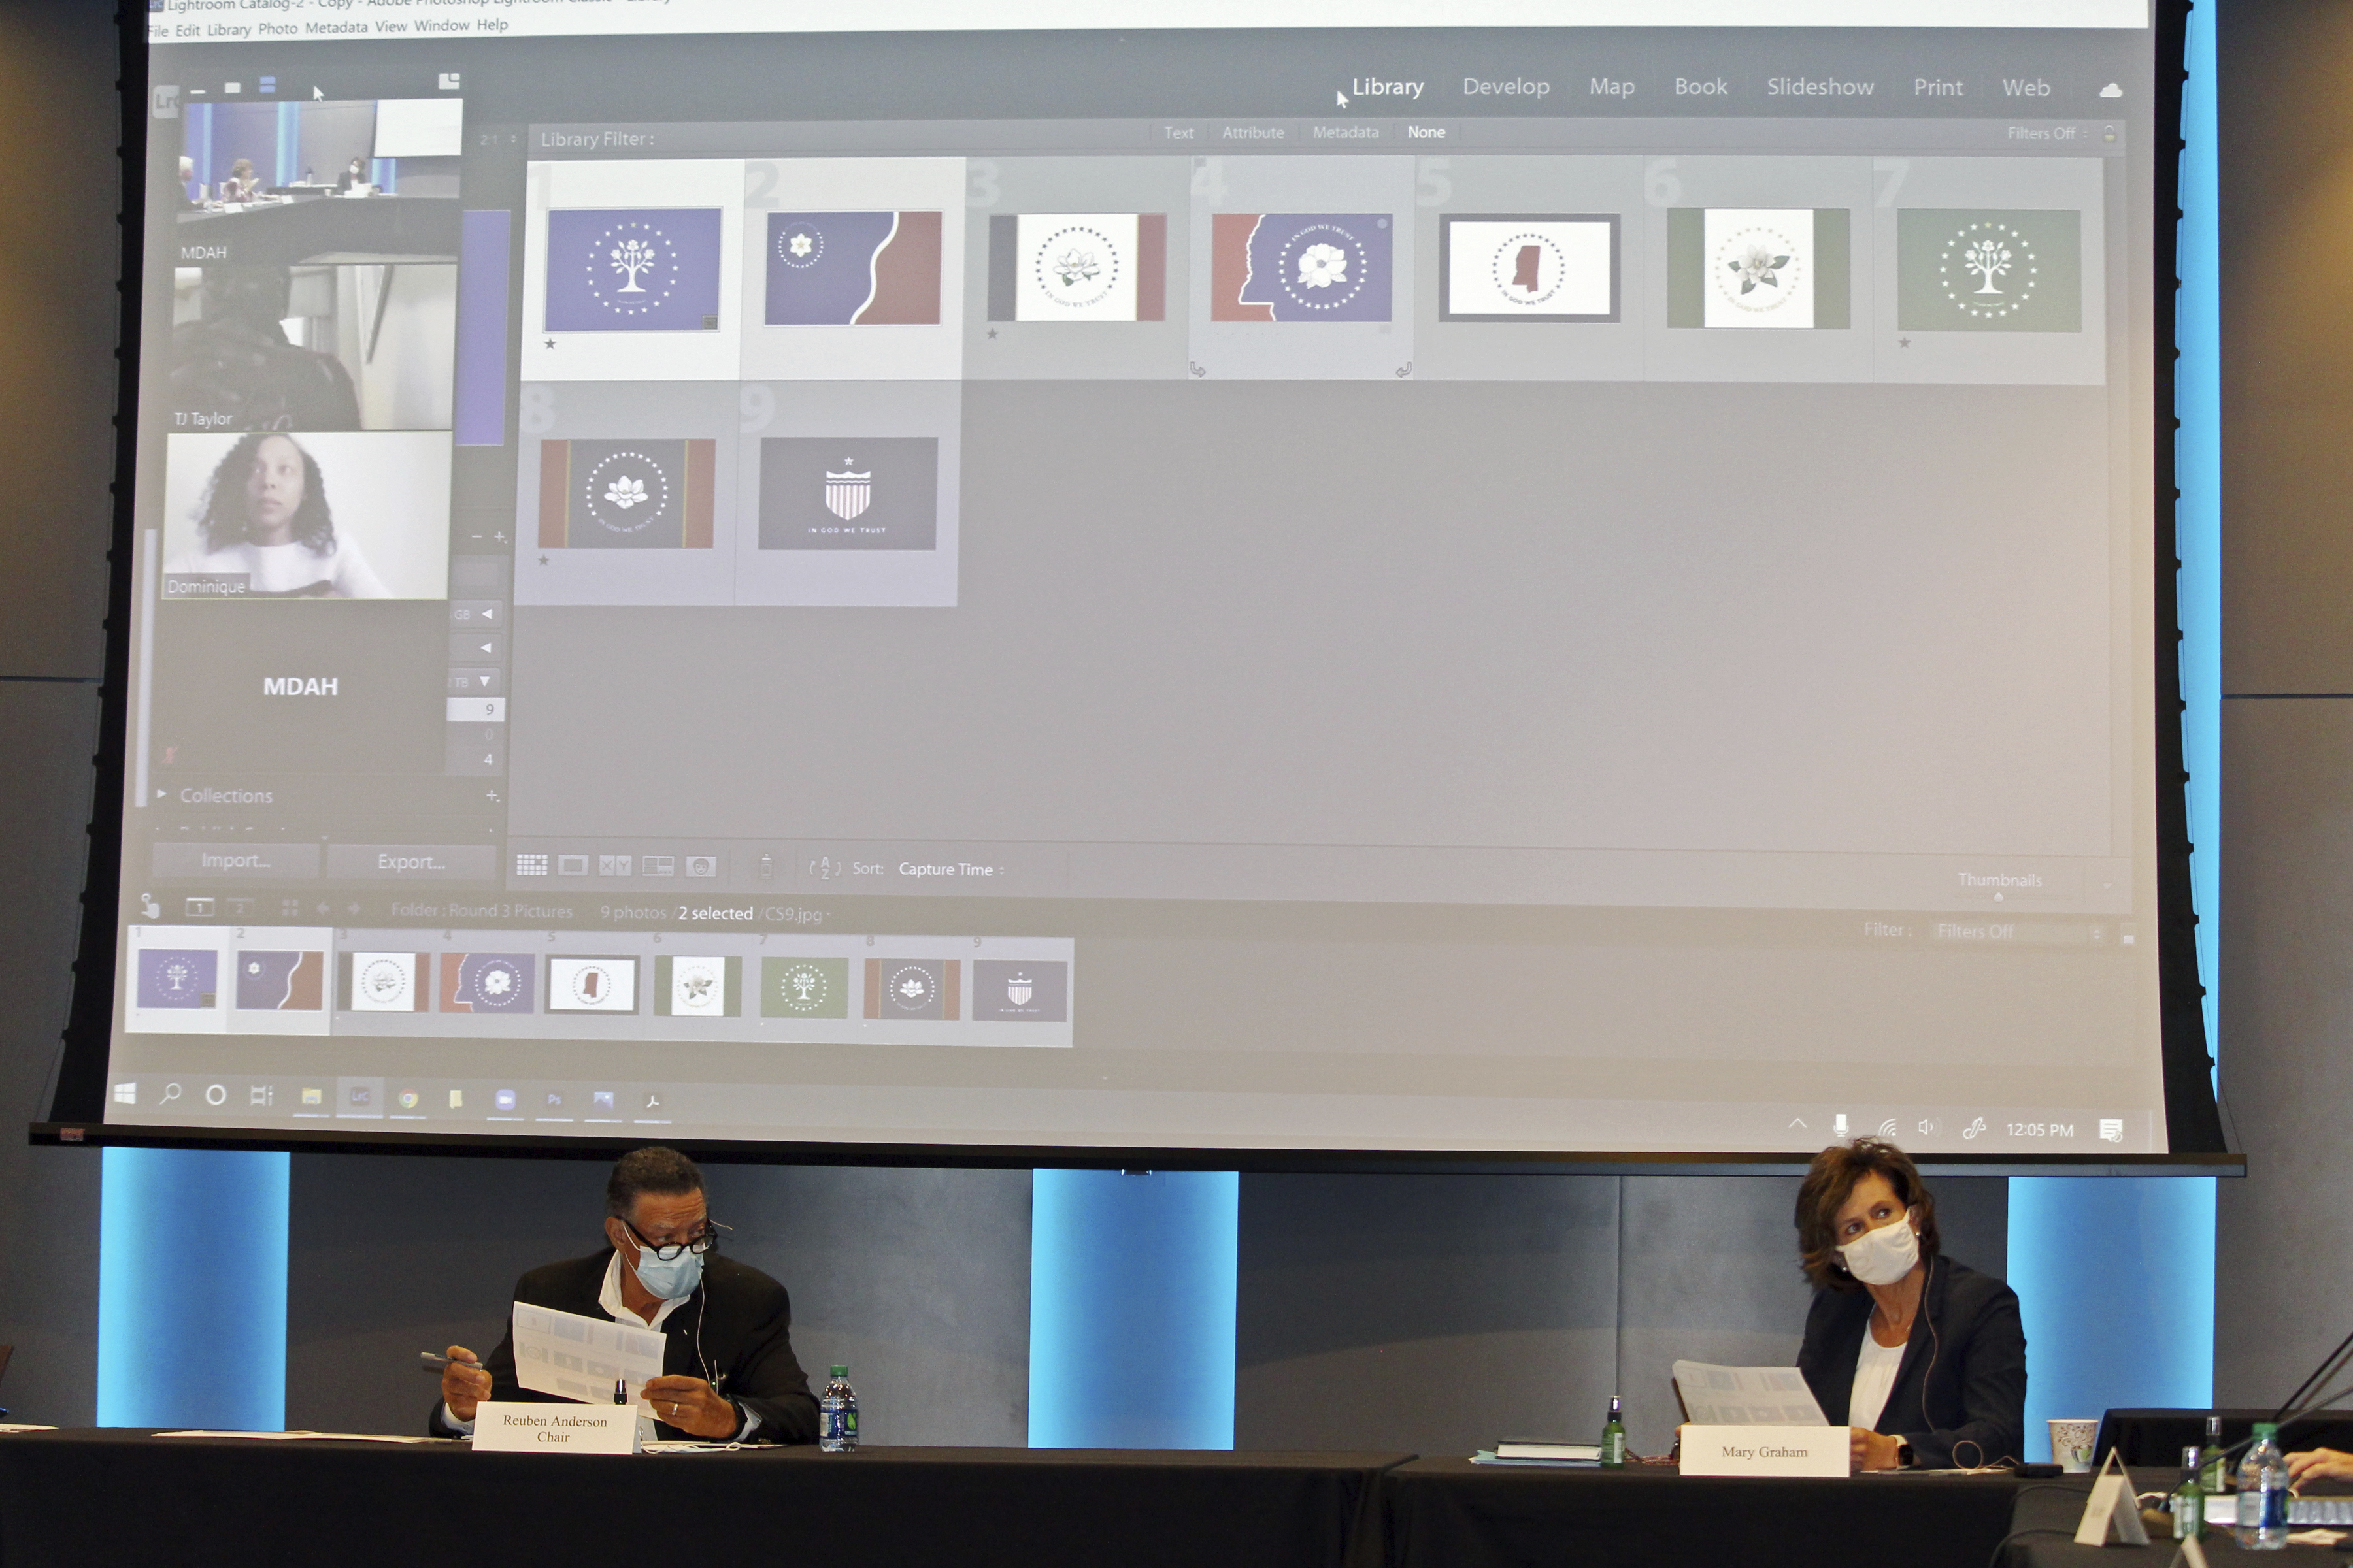2353x1568 pixels.
Task: Open Photoshop from the Windows taskbar
Action: point(554,1099)
